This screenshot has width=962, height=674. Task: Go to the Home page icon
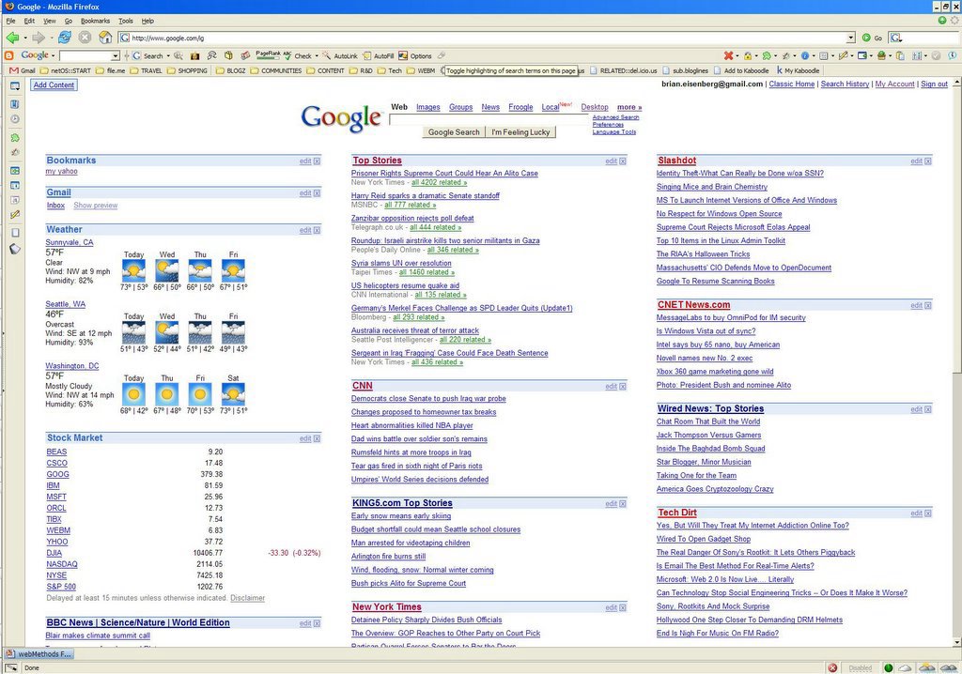coord(105,38)
